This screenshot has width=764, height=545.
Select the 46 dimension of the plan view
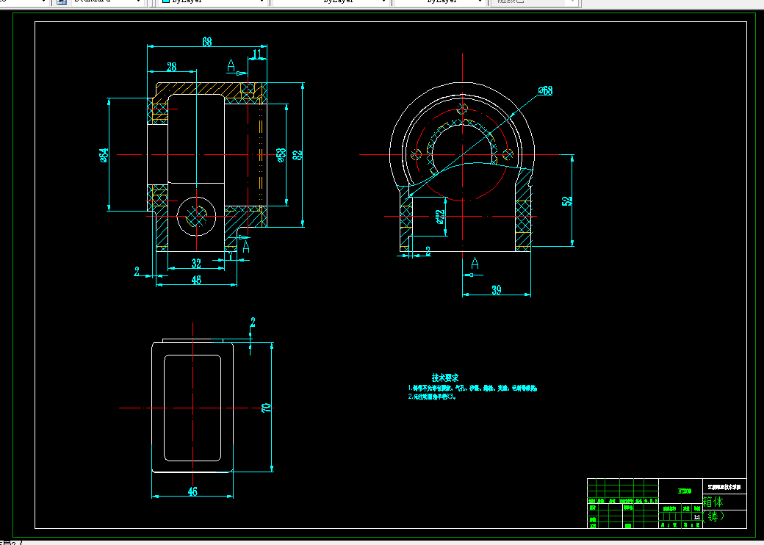pos(192,491)
